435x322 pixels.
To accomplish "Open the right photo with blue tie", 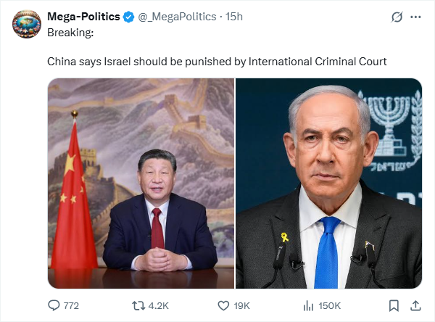I will pyautogui.click(x=328, y=183).
